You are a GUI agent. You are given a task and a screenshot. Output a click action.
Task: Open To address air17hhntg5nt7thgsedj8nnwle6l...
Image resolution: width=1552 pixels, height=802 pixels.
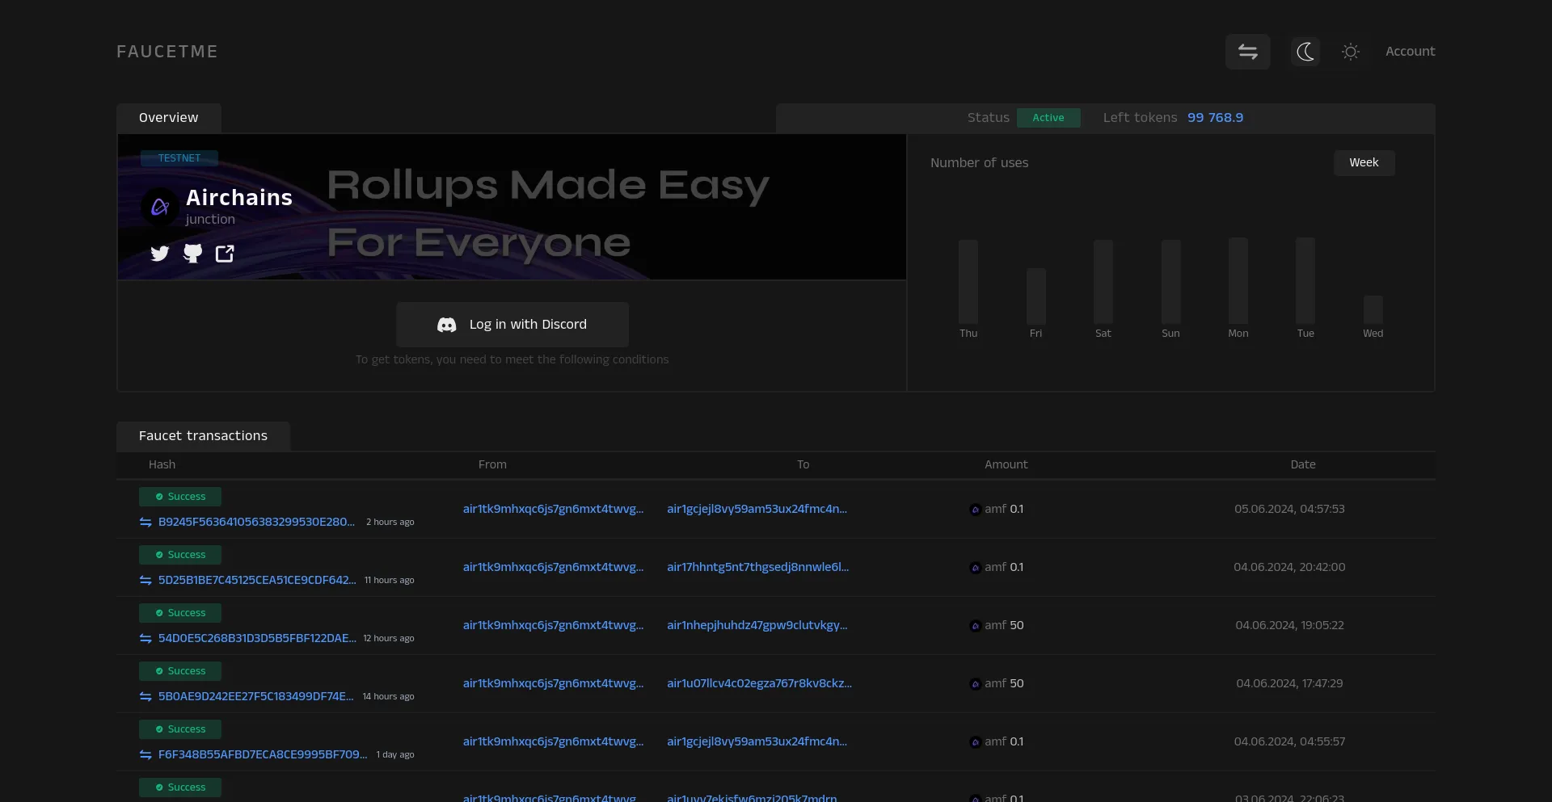tap(757, 567)
